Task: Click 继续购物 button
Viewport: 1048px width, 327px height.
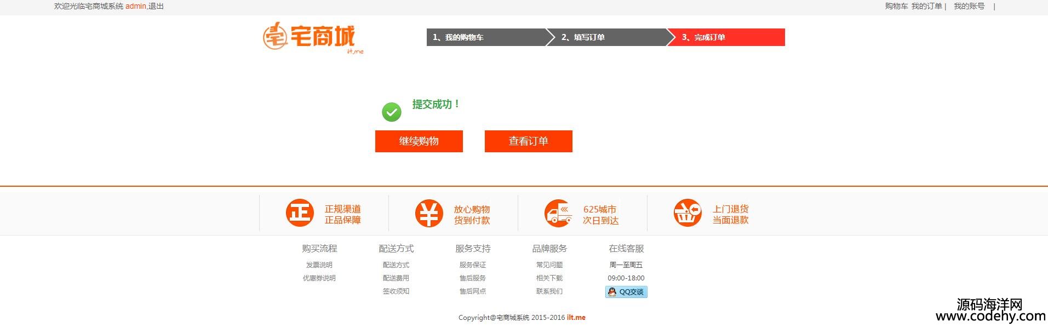Action: [419, 141]
